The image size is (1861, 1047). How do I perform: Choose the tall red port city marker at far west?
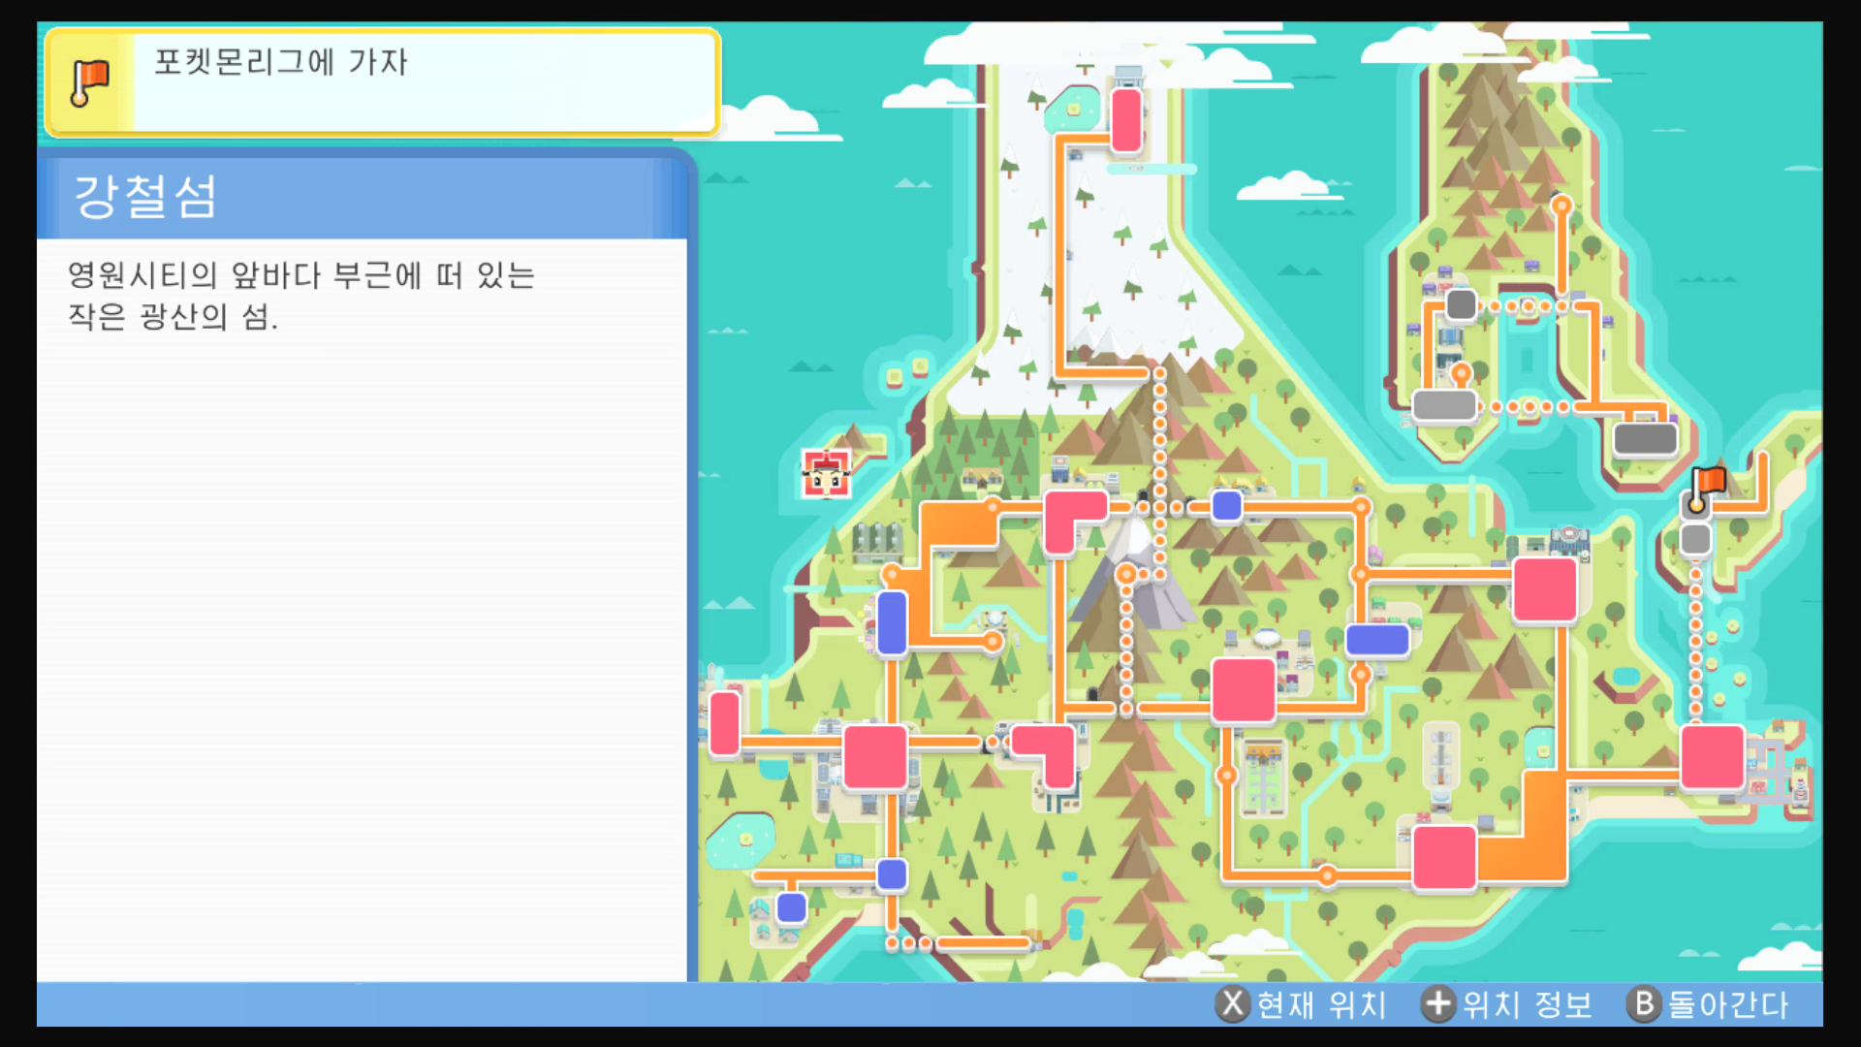pyautogui.click(x=724, y=723)
